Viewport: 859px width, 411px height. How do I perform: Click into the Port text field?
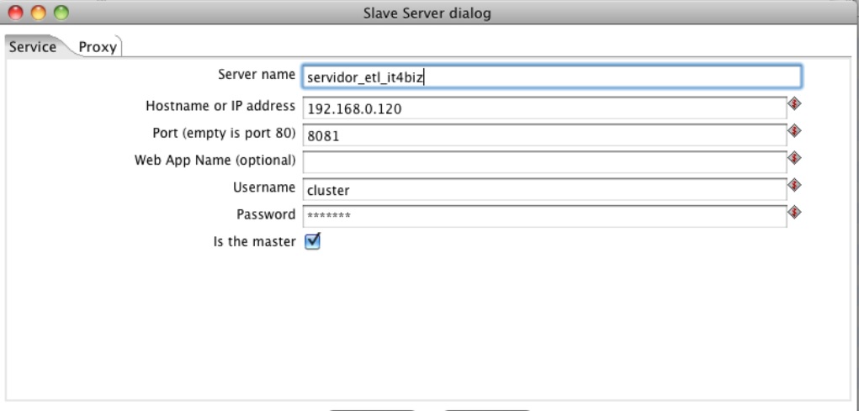544,135
